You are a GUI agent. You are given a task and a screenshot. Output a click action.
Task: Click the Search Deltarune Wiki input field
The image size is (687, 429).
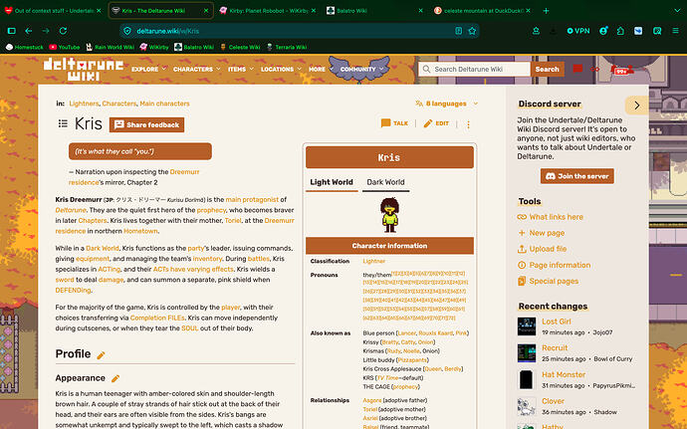pos(475,70)
